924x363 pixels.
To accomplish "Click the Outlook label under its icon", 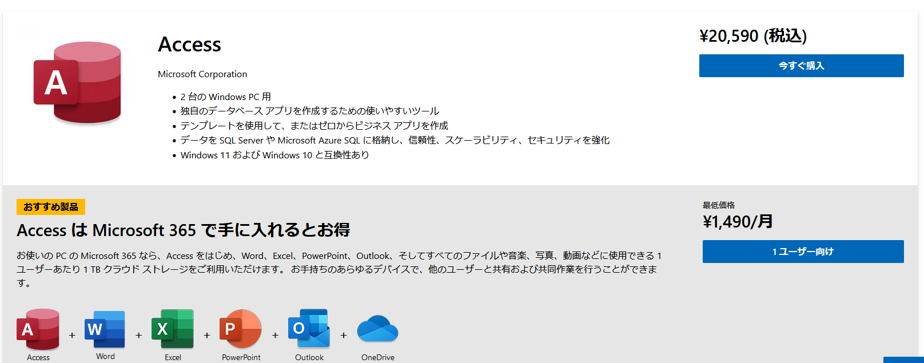I will (309, 357).
